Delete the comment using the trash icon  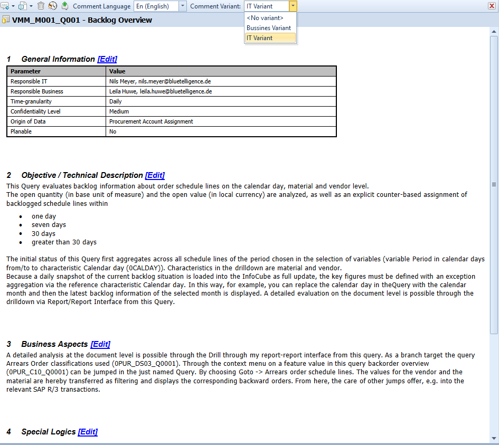(x=41, y=5)
